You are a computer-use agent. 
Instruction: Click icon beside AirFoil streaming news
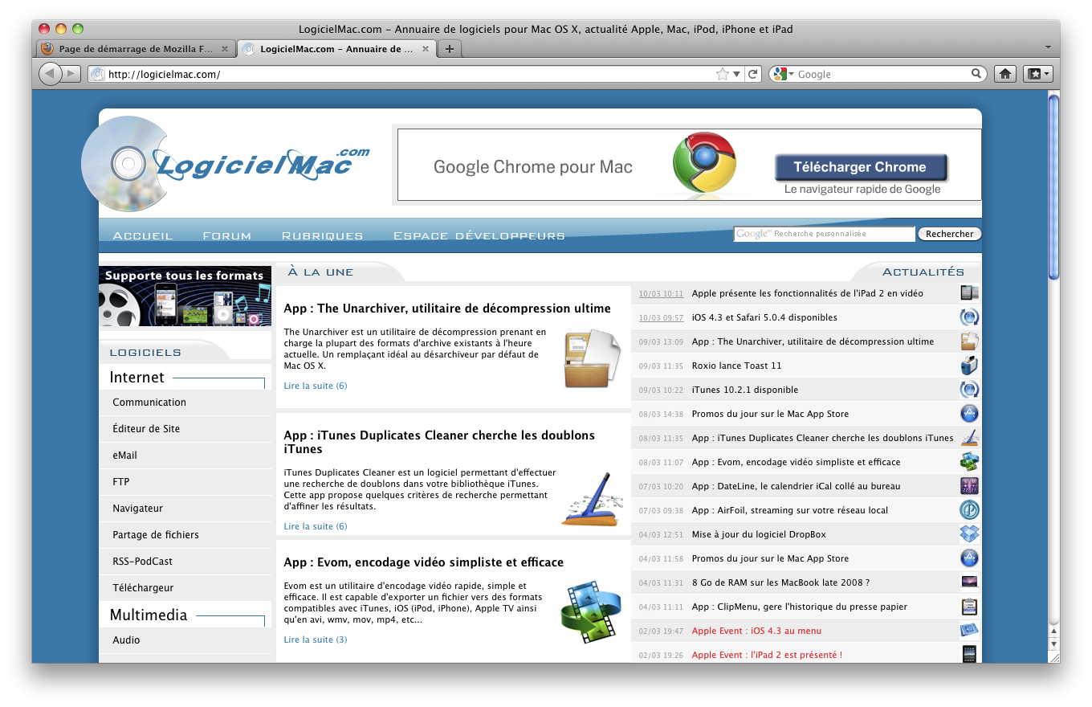point(969,510)
